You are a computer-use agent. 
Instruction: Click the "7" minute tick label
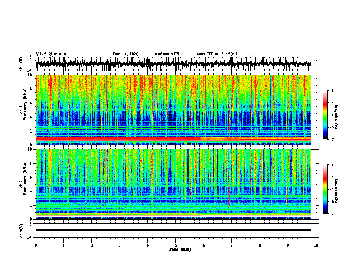(x=232, y=245)
